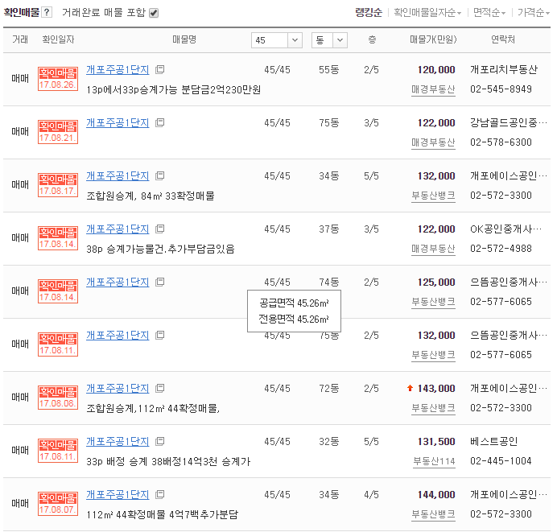Image resolution: width=557 pixels, height=532 pixels.
Task: Open 개포주공1단지 listing in 74동
Action: [x=118, y=282]
